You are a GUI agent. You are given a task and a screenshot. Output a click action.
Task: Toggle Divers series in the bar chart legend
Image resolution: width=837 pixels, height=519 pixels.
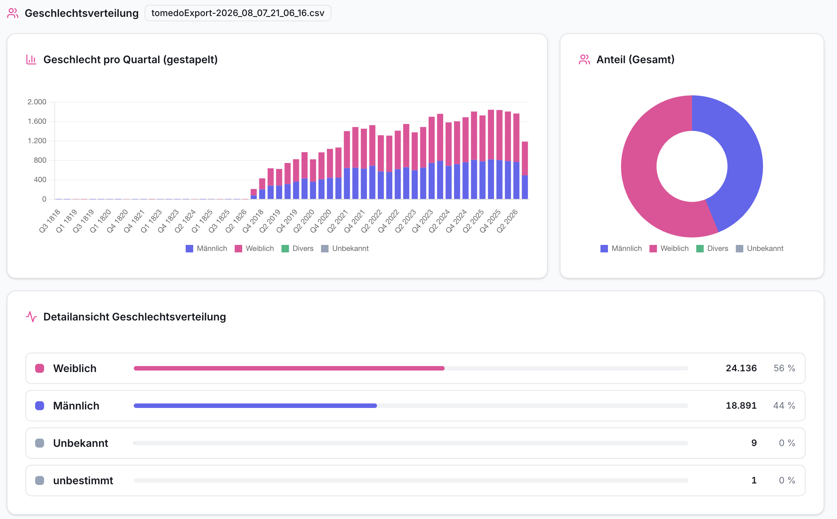[x=297, y=249]
